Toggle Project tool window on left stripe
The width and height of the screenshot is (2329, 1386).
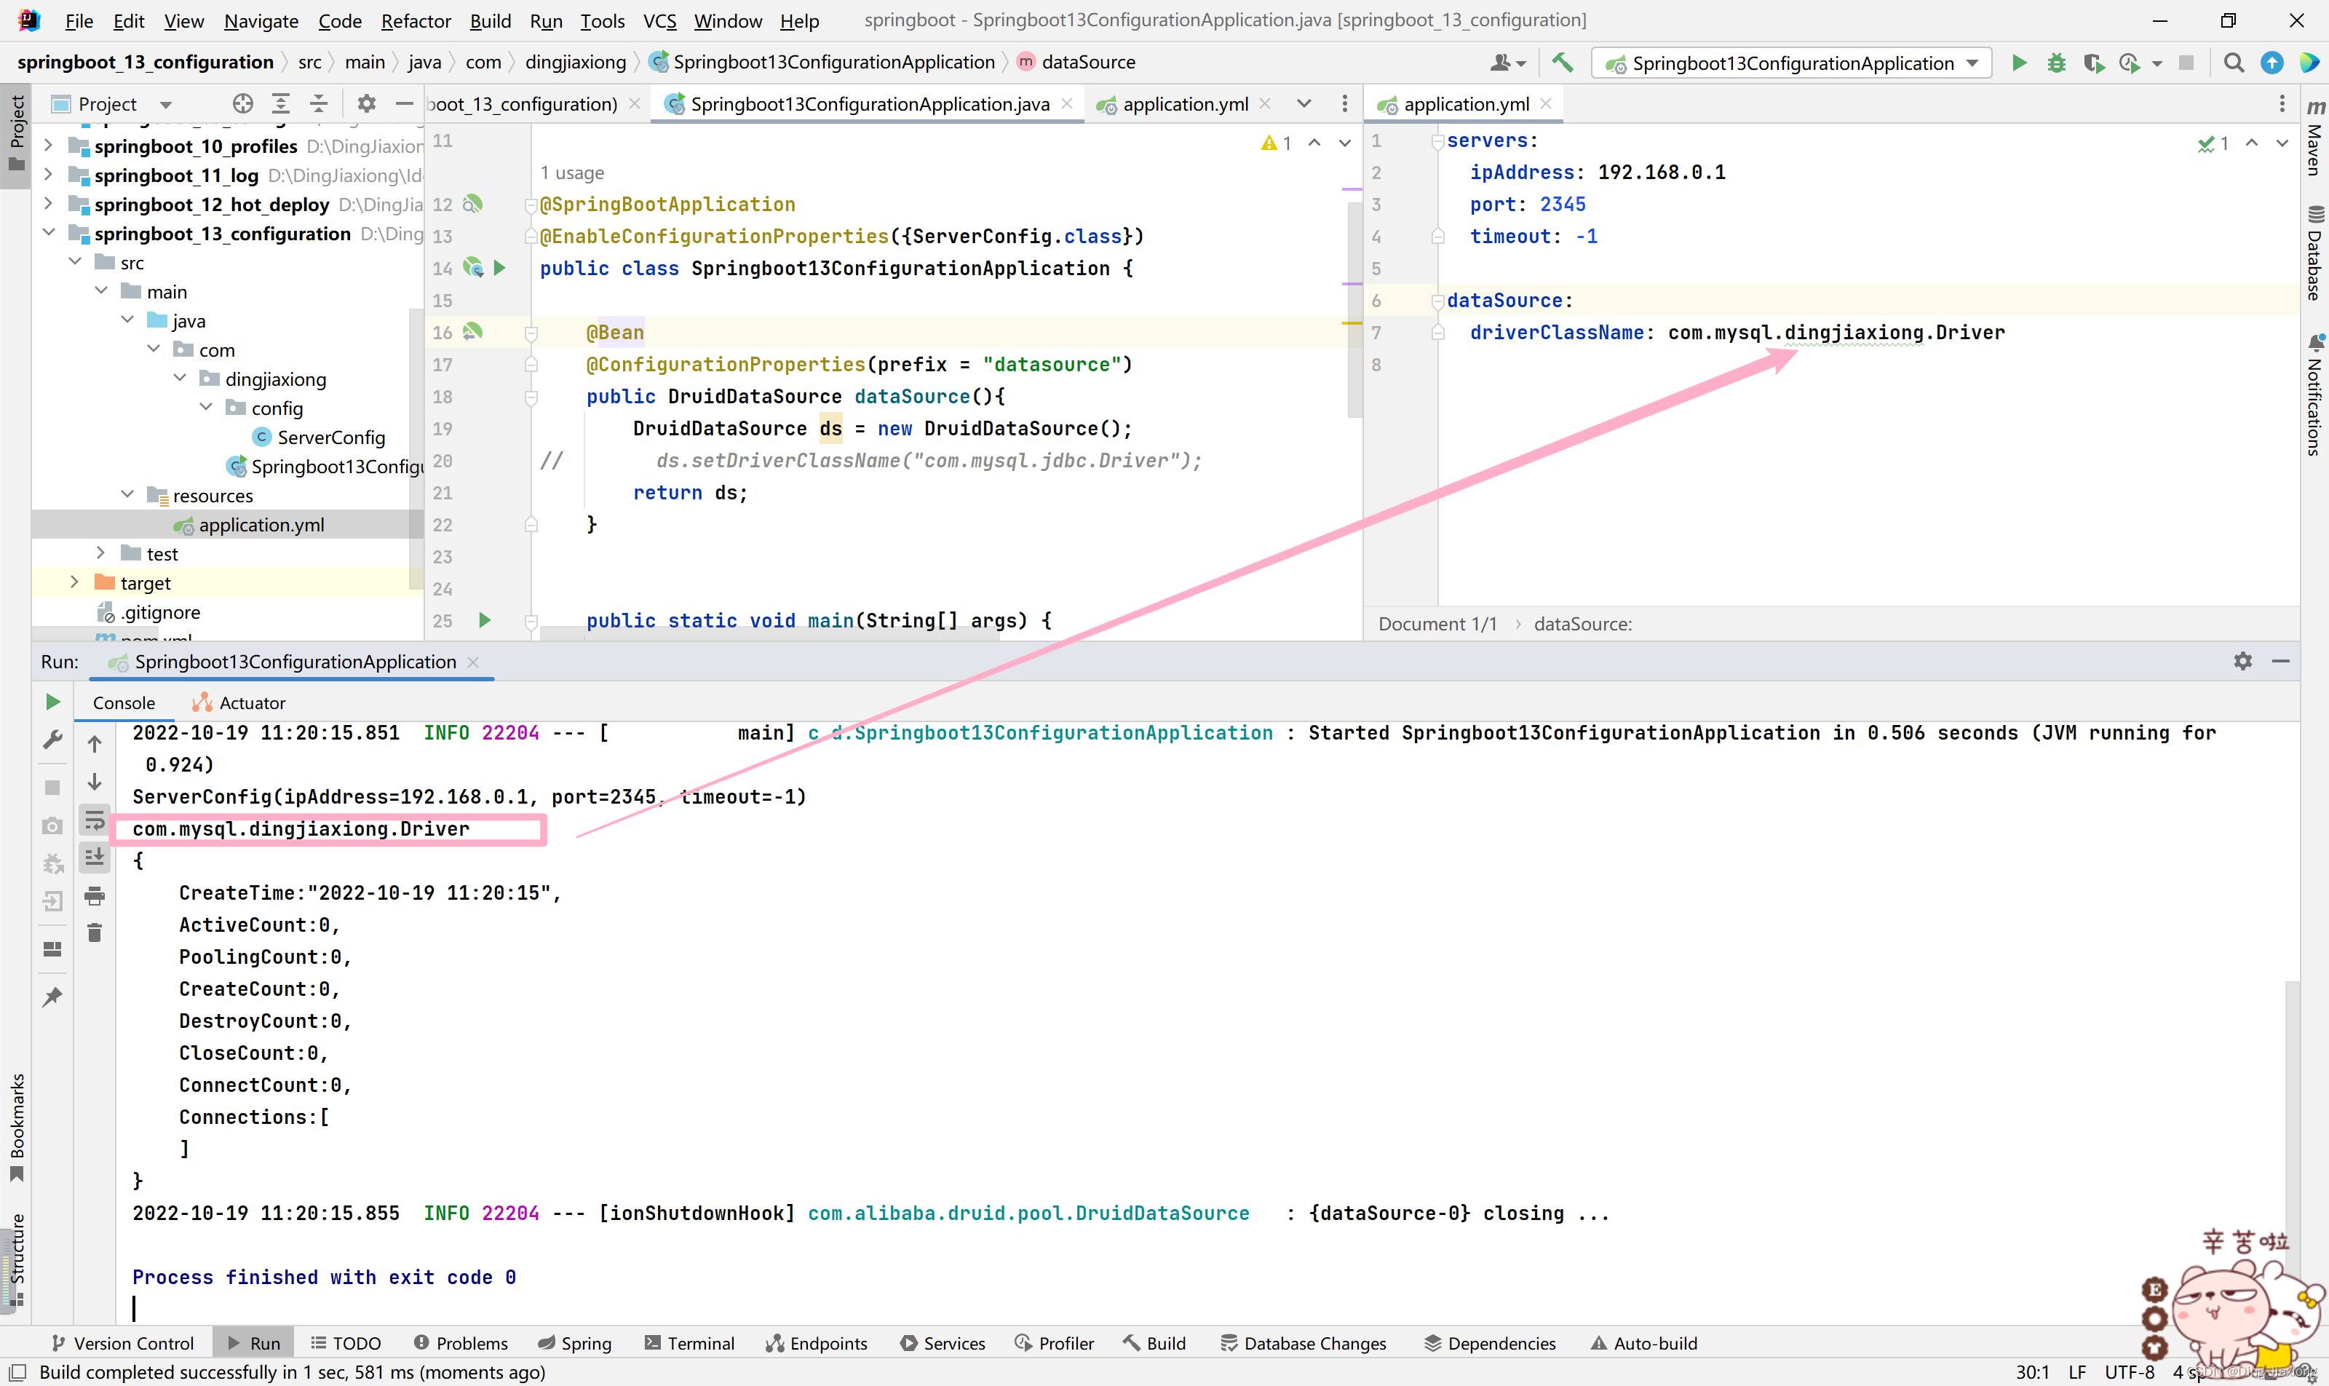(x=16, y=135)
